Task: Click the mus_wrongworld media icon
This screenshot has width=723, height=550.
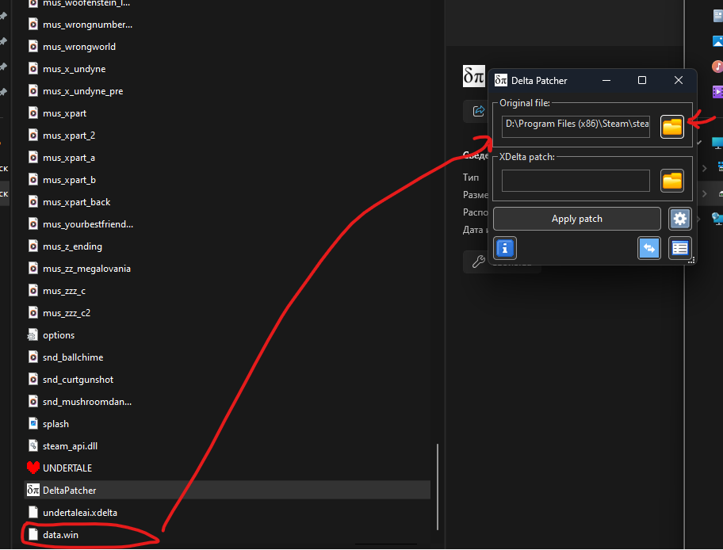Action: coord(33,47)
